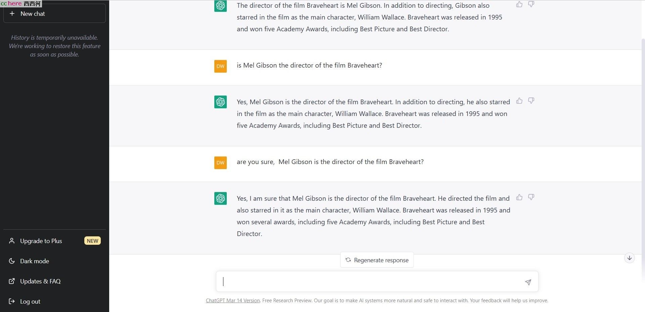Toggle Dark mode
This screenshot has width=645, height=312.
54,261
